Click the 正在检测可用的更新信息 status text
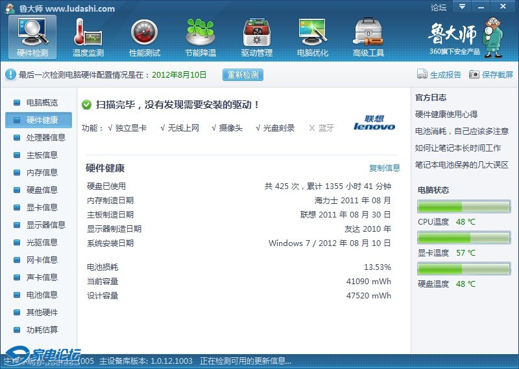This screenshot has width=519, height=369. click(245, 361)
